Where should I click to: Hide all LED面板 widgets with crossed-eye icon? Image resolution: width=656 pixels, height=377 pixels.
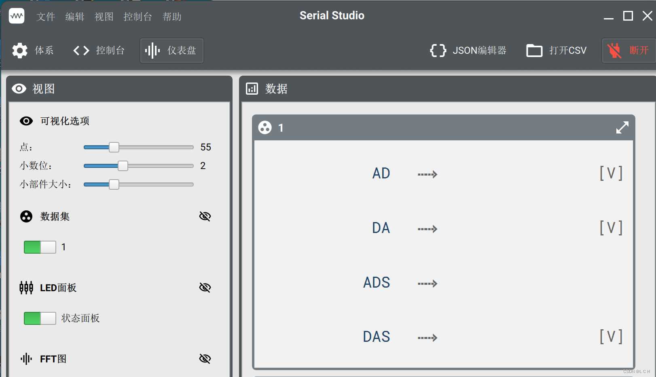tap(205, 288)
